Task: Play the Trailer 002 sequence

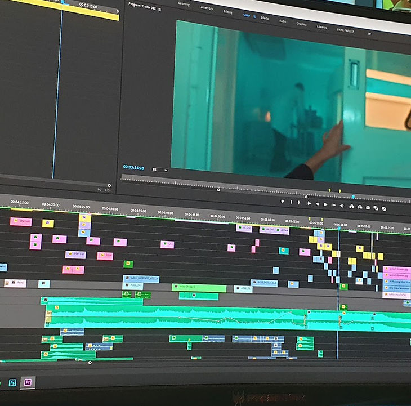Action: point(325,204)
